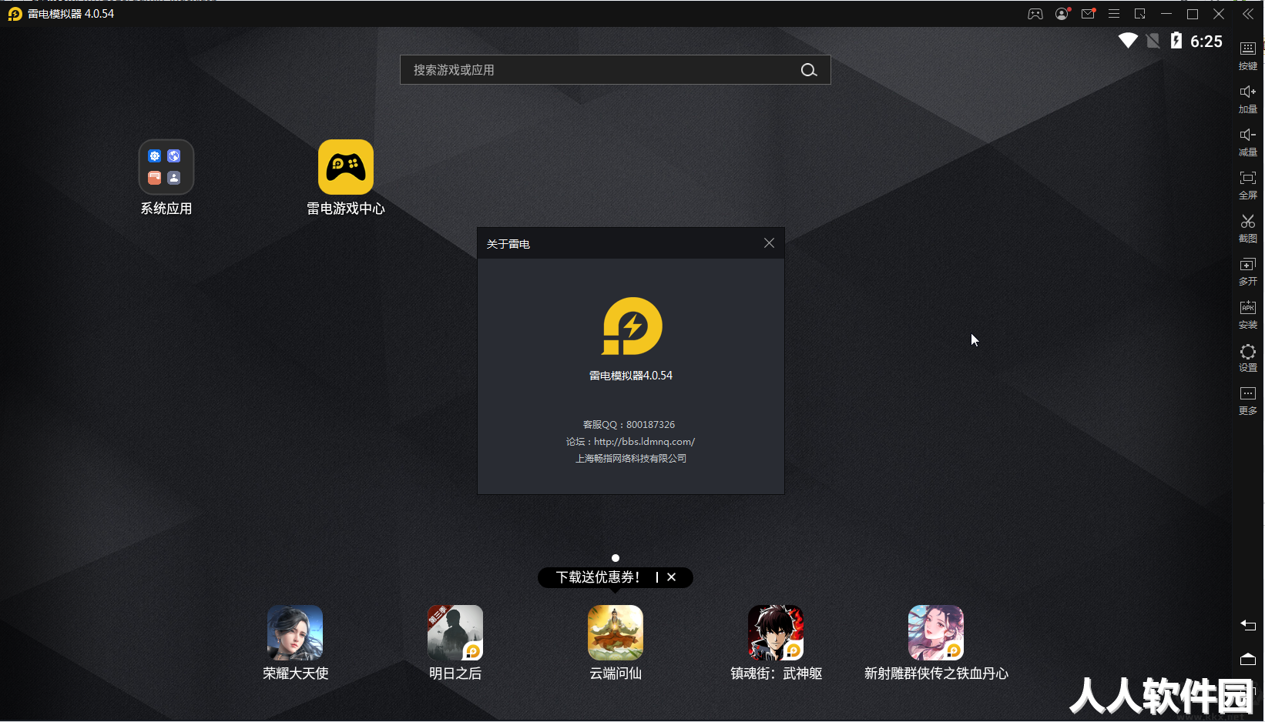Viewport: 1265px width, 722px height.
Task: Click the LDPlayer logo in title bar
Action: 15,14
